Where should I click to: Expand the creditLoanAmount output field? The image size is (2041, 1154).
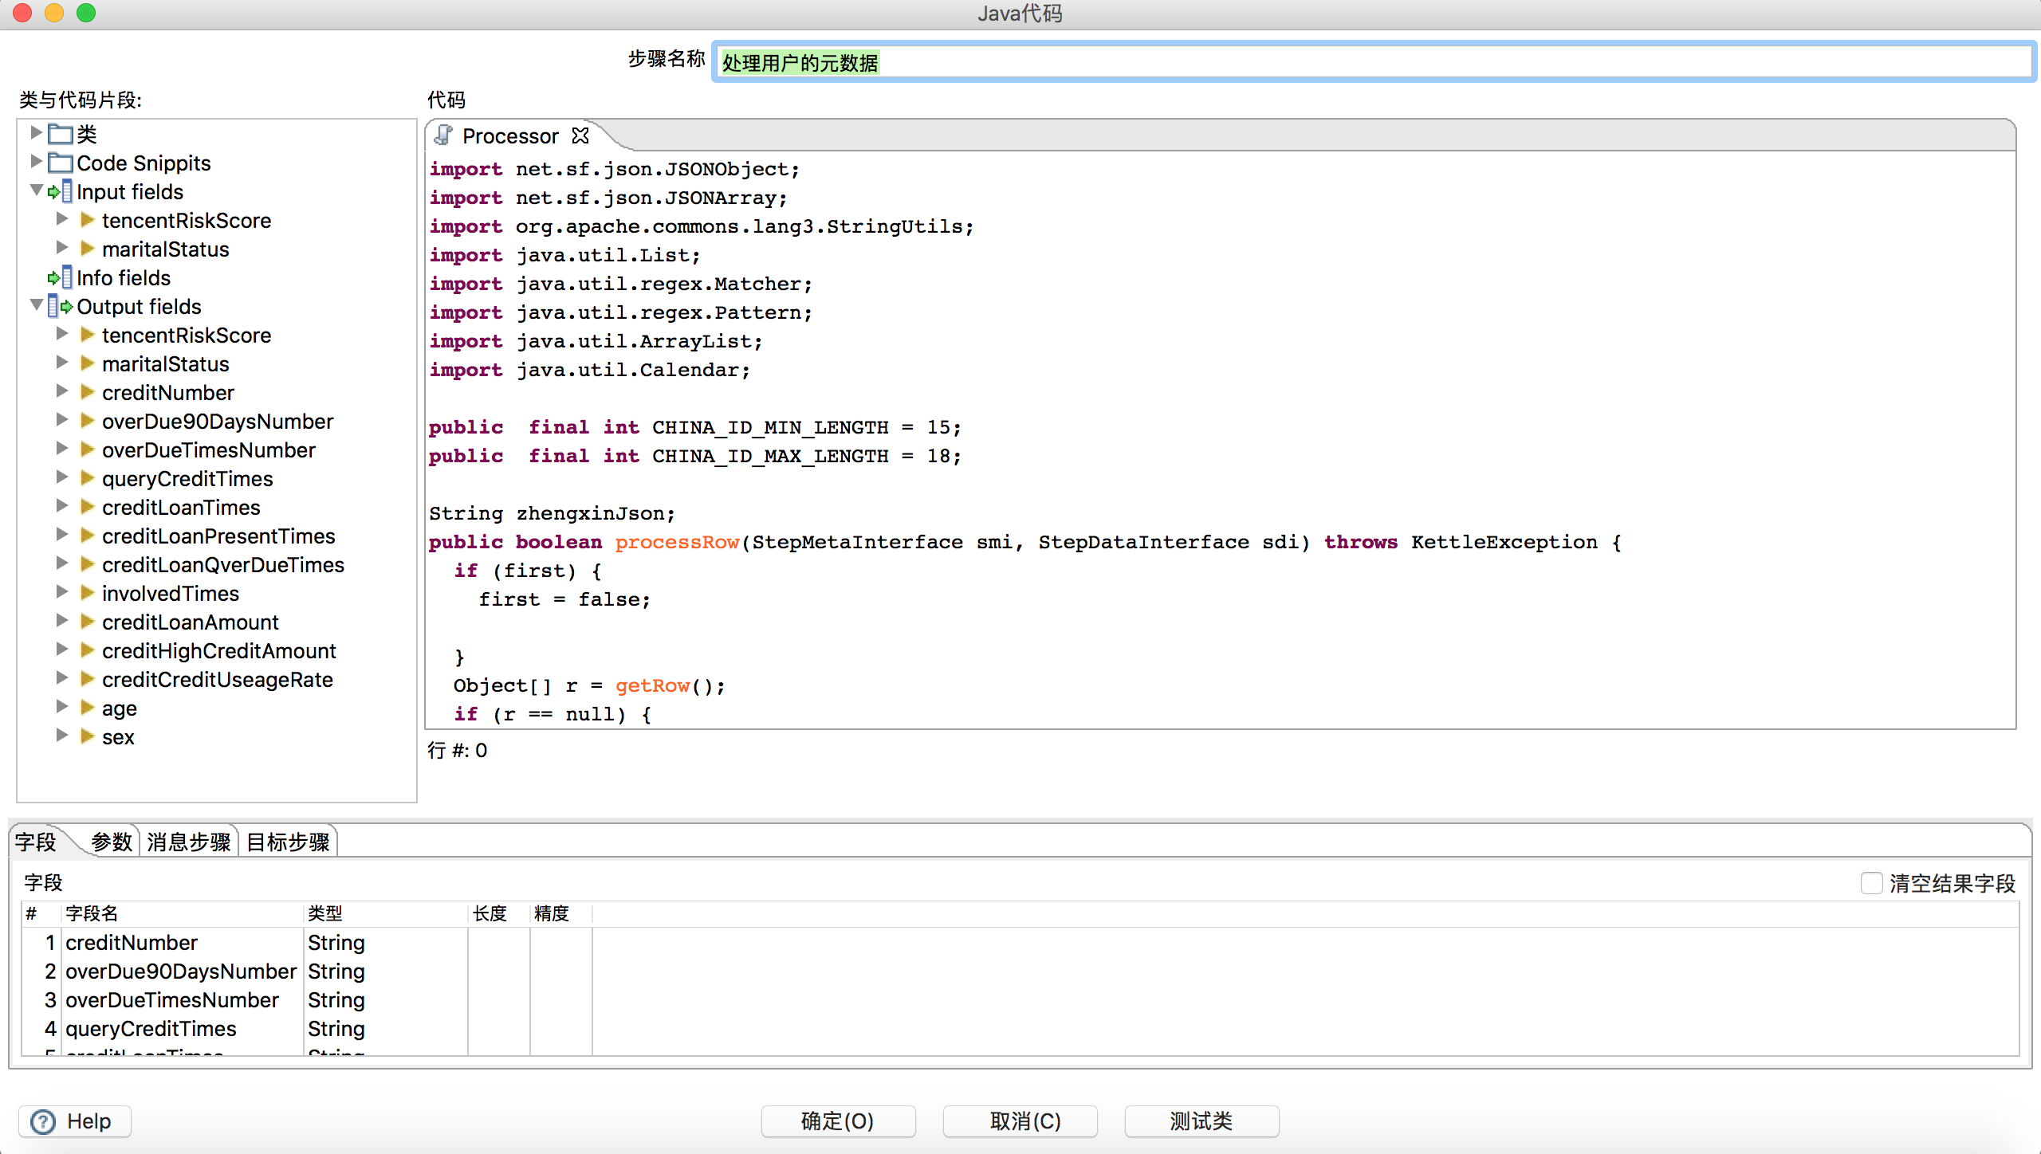(x=62, y=622)
